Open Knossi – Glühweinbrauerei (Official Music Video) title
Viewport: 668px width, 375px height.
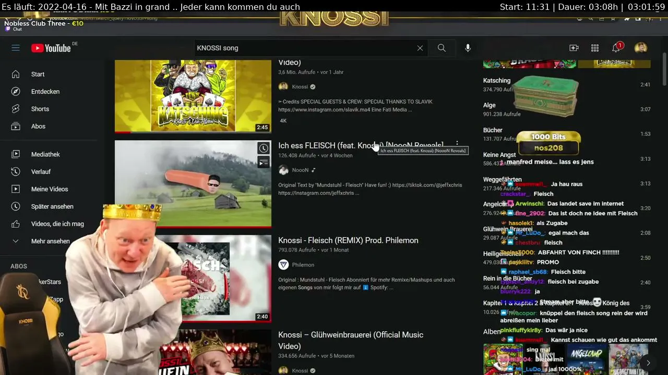[x=351, y=340]
